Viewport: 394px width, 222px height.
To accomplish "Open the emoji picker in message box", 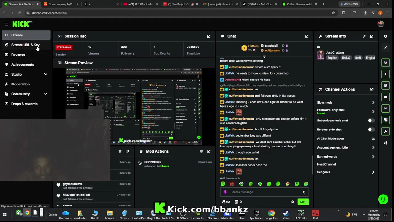I will point(304,192).
